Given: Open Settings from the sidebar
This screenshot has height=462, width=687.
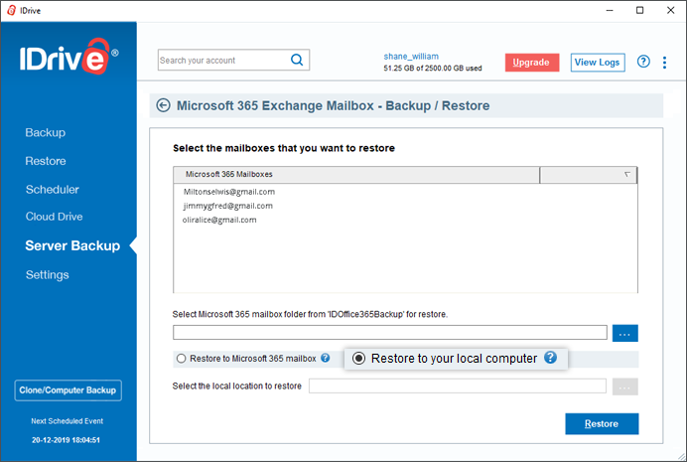Looking at the screenshot, I should point(48,275).
